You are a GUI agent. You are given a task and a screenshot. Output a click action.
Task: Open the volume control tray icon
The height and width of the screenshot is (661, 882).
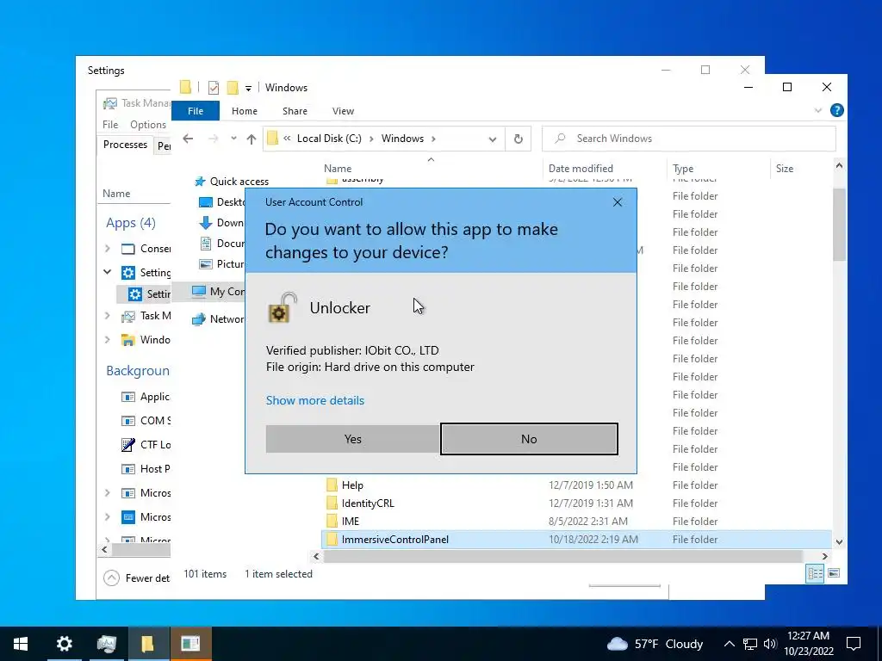(769, 644)
